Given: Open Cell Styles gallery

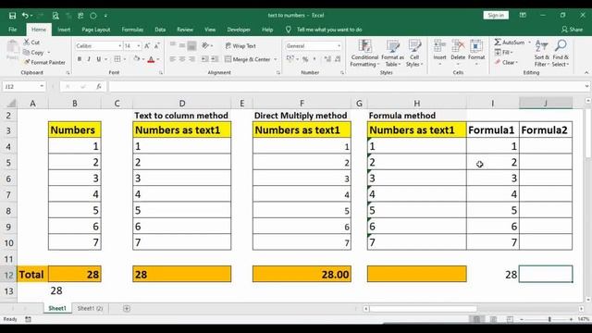Looking at the screenshot, I should [414, 54].
